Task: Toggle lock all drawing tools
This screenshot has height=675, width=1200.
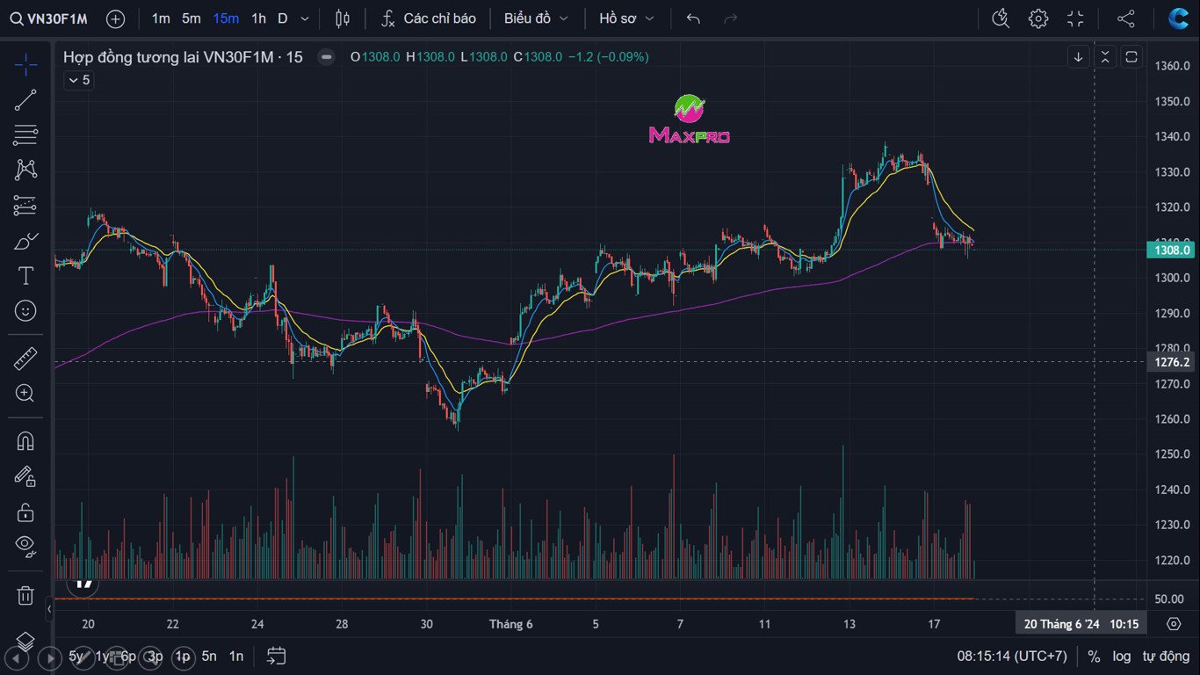Action: [25, 512]
